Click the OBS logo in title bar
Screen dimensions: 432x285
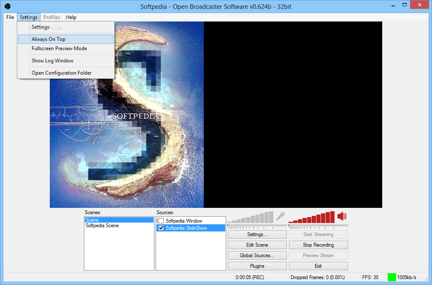[8, 6]
